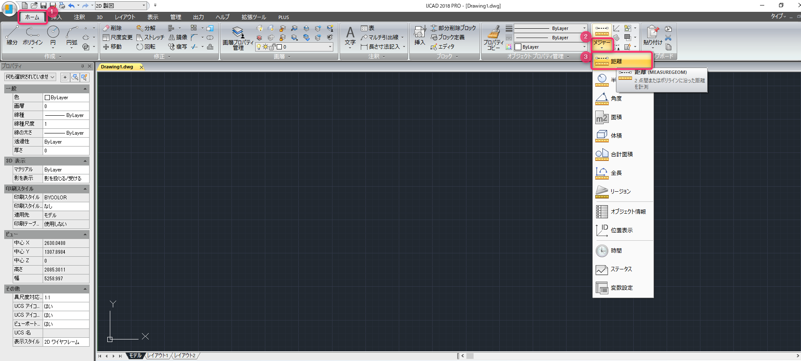Collapse the その他 section in Properties
This screenshot has width=801, height=361.
pyautogui.click(x=85, y=289)
